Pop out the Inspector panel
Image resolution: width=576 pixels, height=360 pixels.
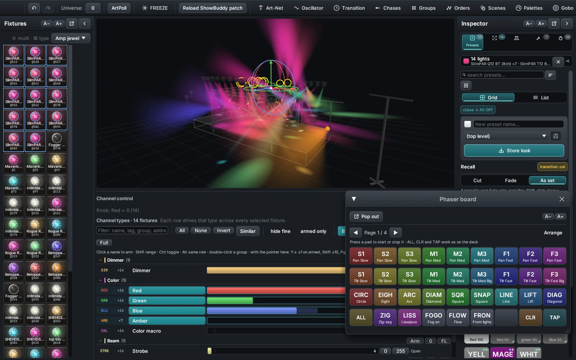[554, 23]
